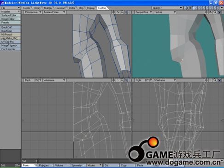Click the Presets button
The image size is (224, 168).
click(x=11, y=23)
